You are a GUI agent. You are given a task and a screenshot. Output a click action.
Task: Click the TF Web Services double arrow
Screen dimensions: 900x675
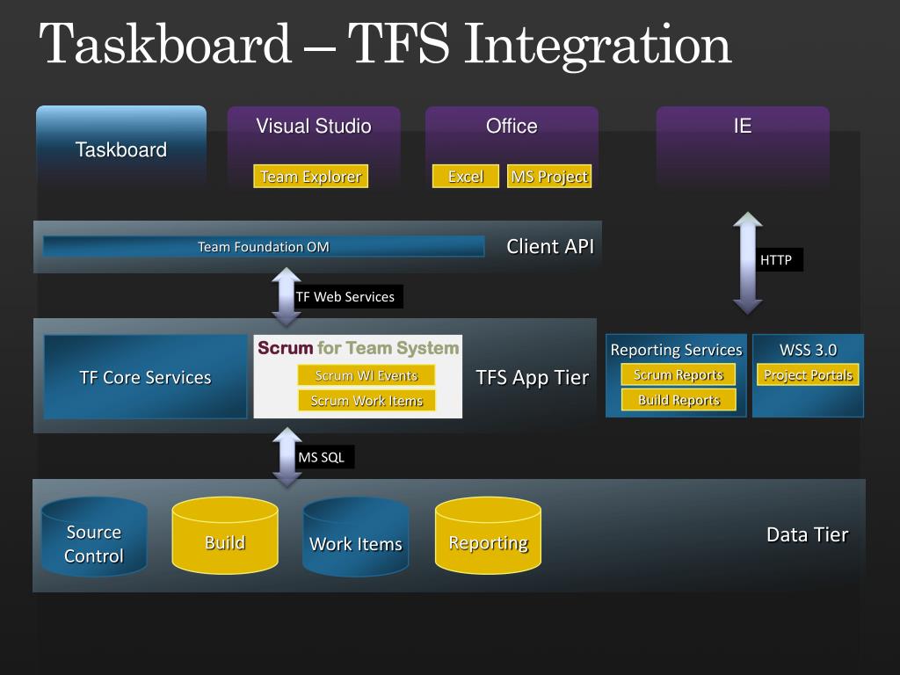(x=286, y=297)
